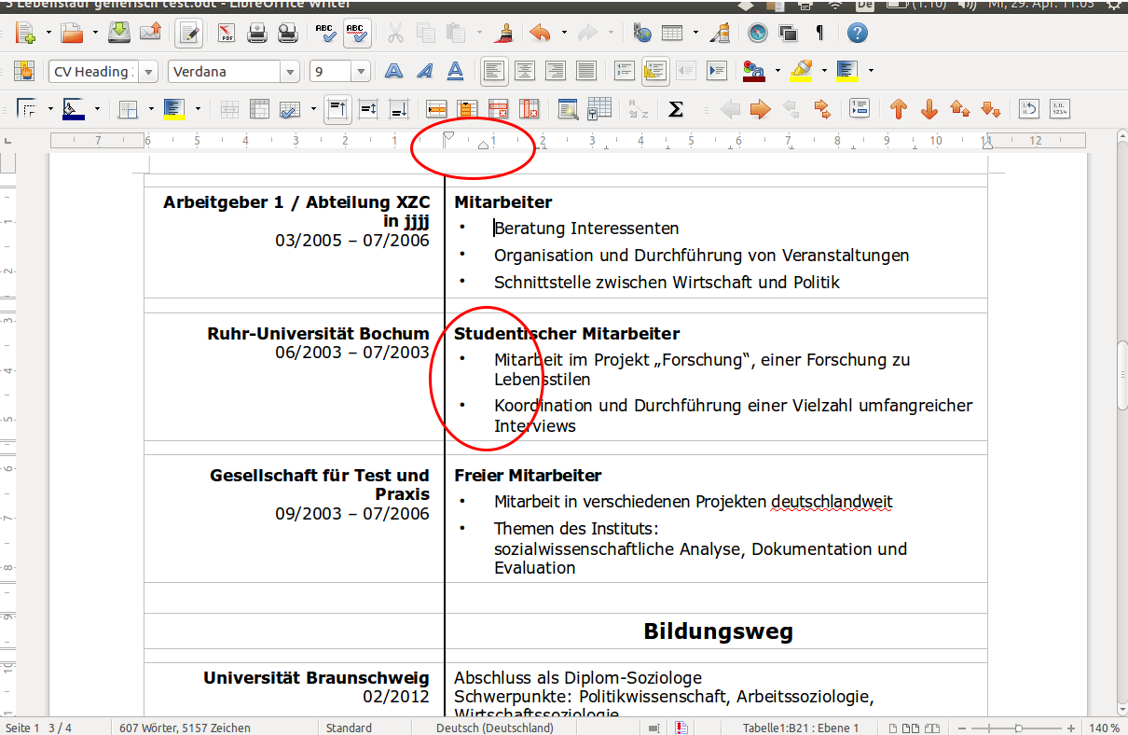This screenshot has height=735, width=1128.
Task: Delete the current table column
Action: 529,109
